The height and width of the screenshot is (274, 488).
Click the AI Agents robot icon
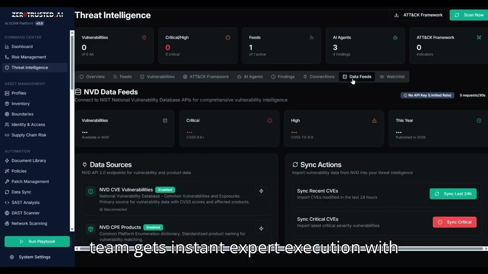395,37
